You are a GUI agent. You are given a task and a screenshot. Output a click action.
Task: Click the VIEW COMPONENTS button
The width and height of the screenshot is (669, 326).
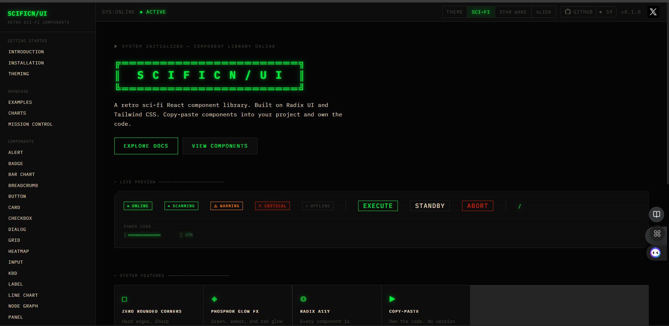pos(220,146)
